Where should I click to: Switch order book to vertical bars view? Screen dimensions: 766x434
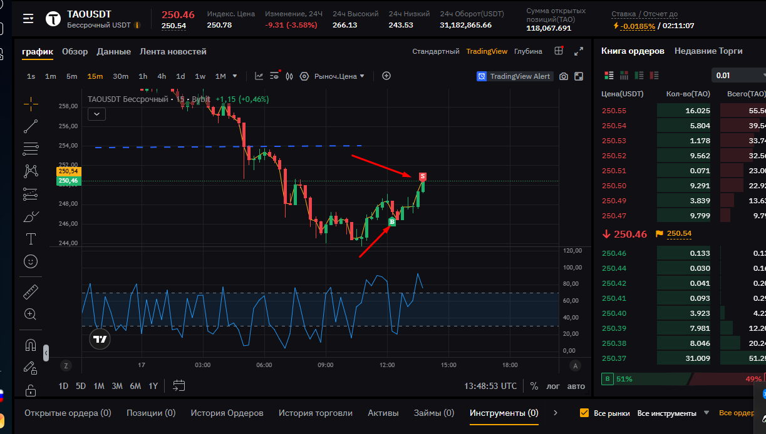click(624, 75)
